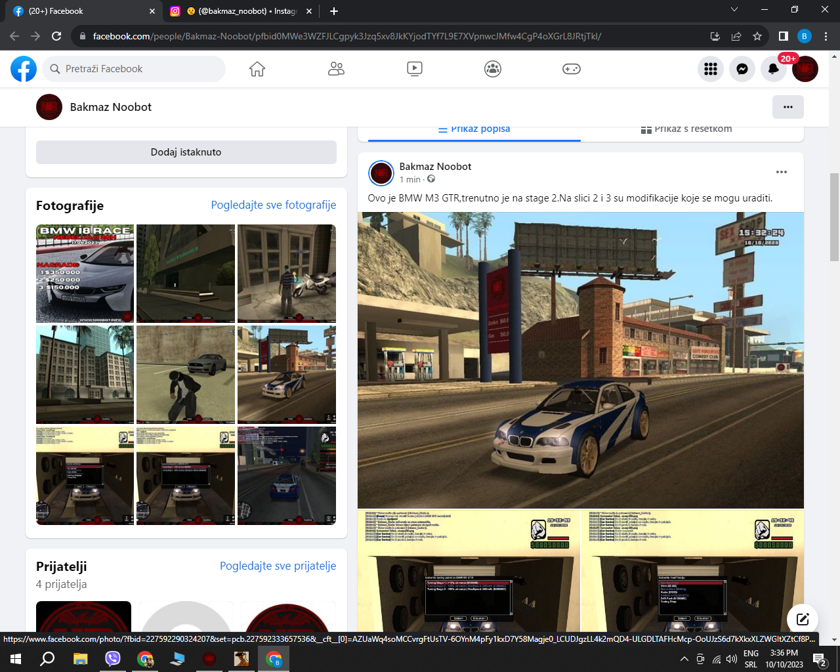Screen dimensions: 840x672
Task: Open BMW i8 Race photo thumbnail
Action: tap(85, 274)
